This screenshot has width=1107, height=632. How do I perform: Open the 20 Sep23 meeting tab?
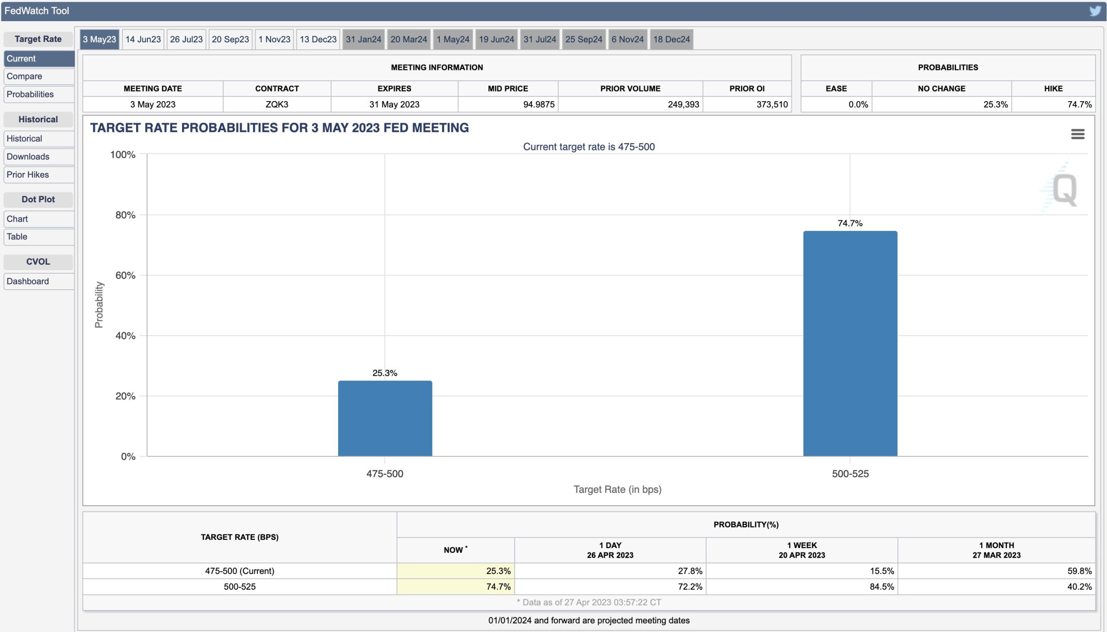(230, 39)
